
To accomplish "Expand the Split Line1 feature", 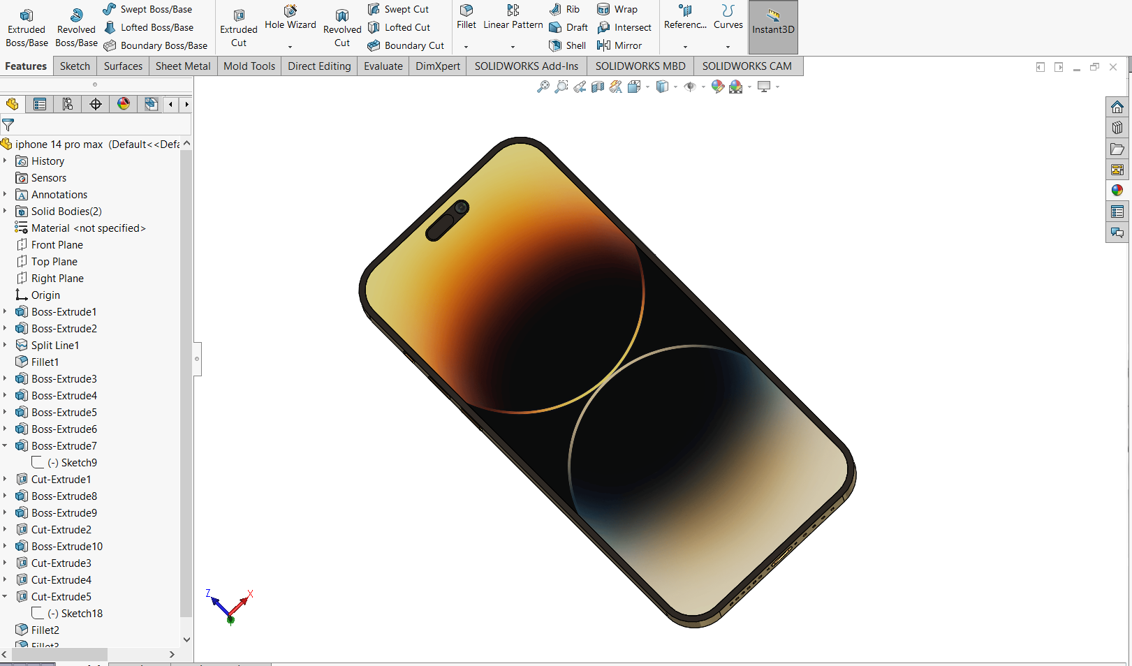I will (5, 345).
